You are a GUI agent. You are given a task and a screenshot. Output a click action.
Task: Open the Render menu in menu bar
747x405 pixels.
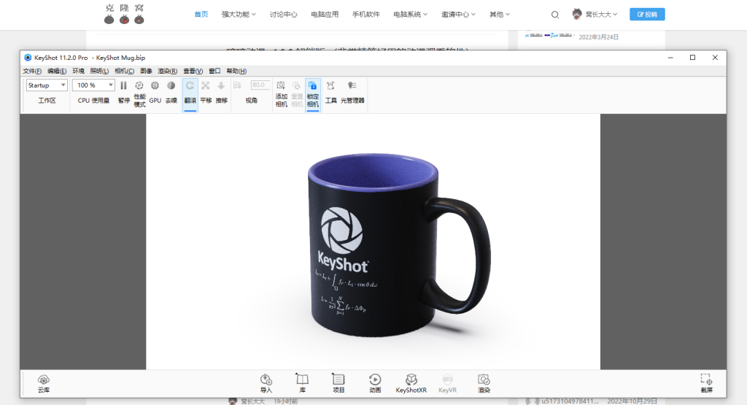pyautogui.click(x=167, y=71)
